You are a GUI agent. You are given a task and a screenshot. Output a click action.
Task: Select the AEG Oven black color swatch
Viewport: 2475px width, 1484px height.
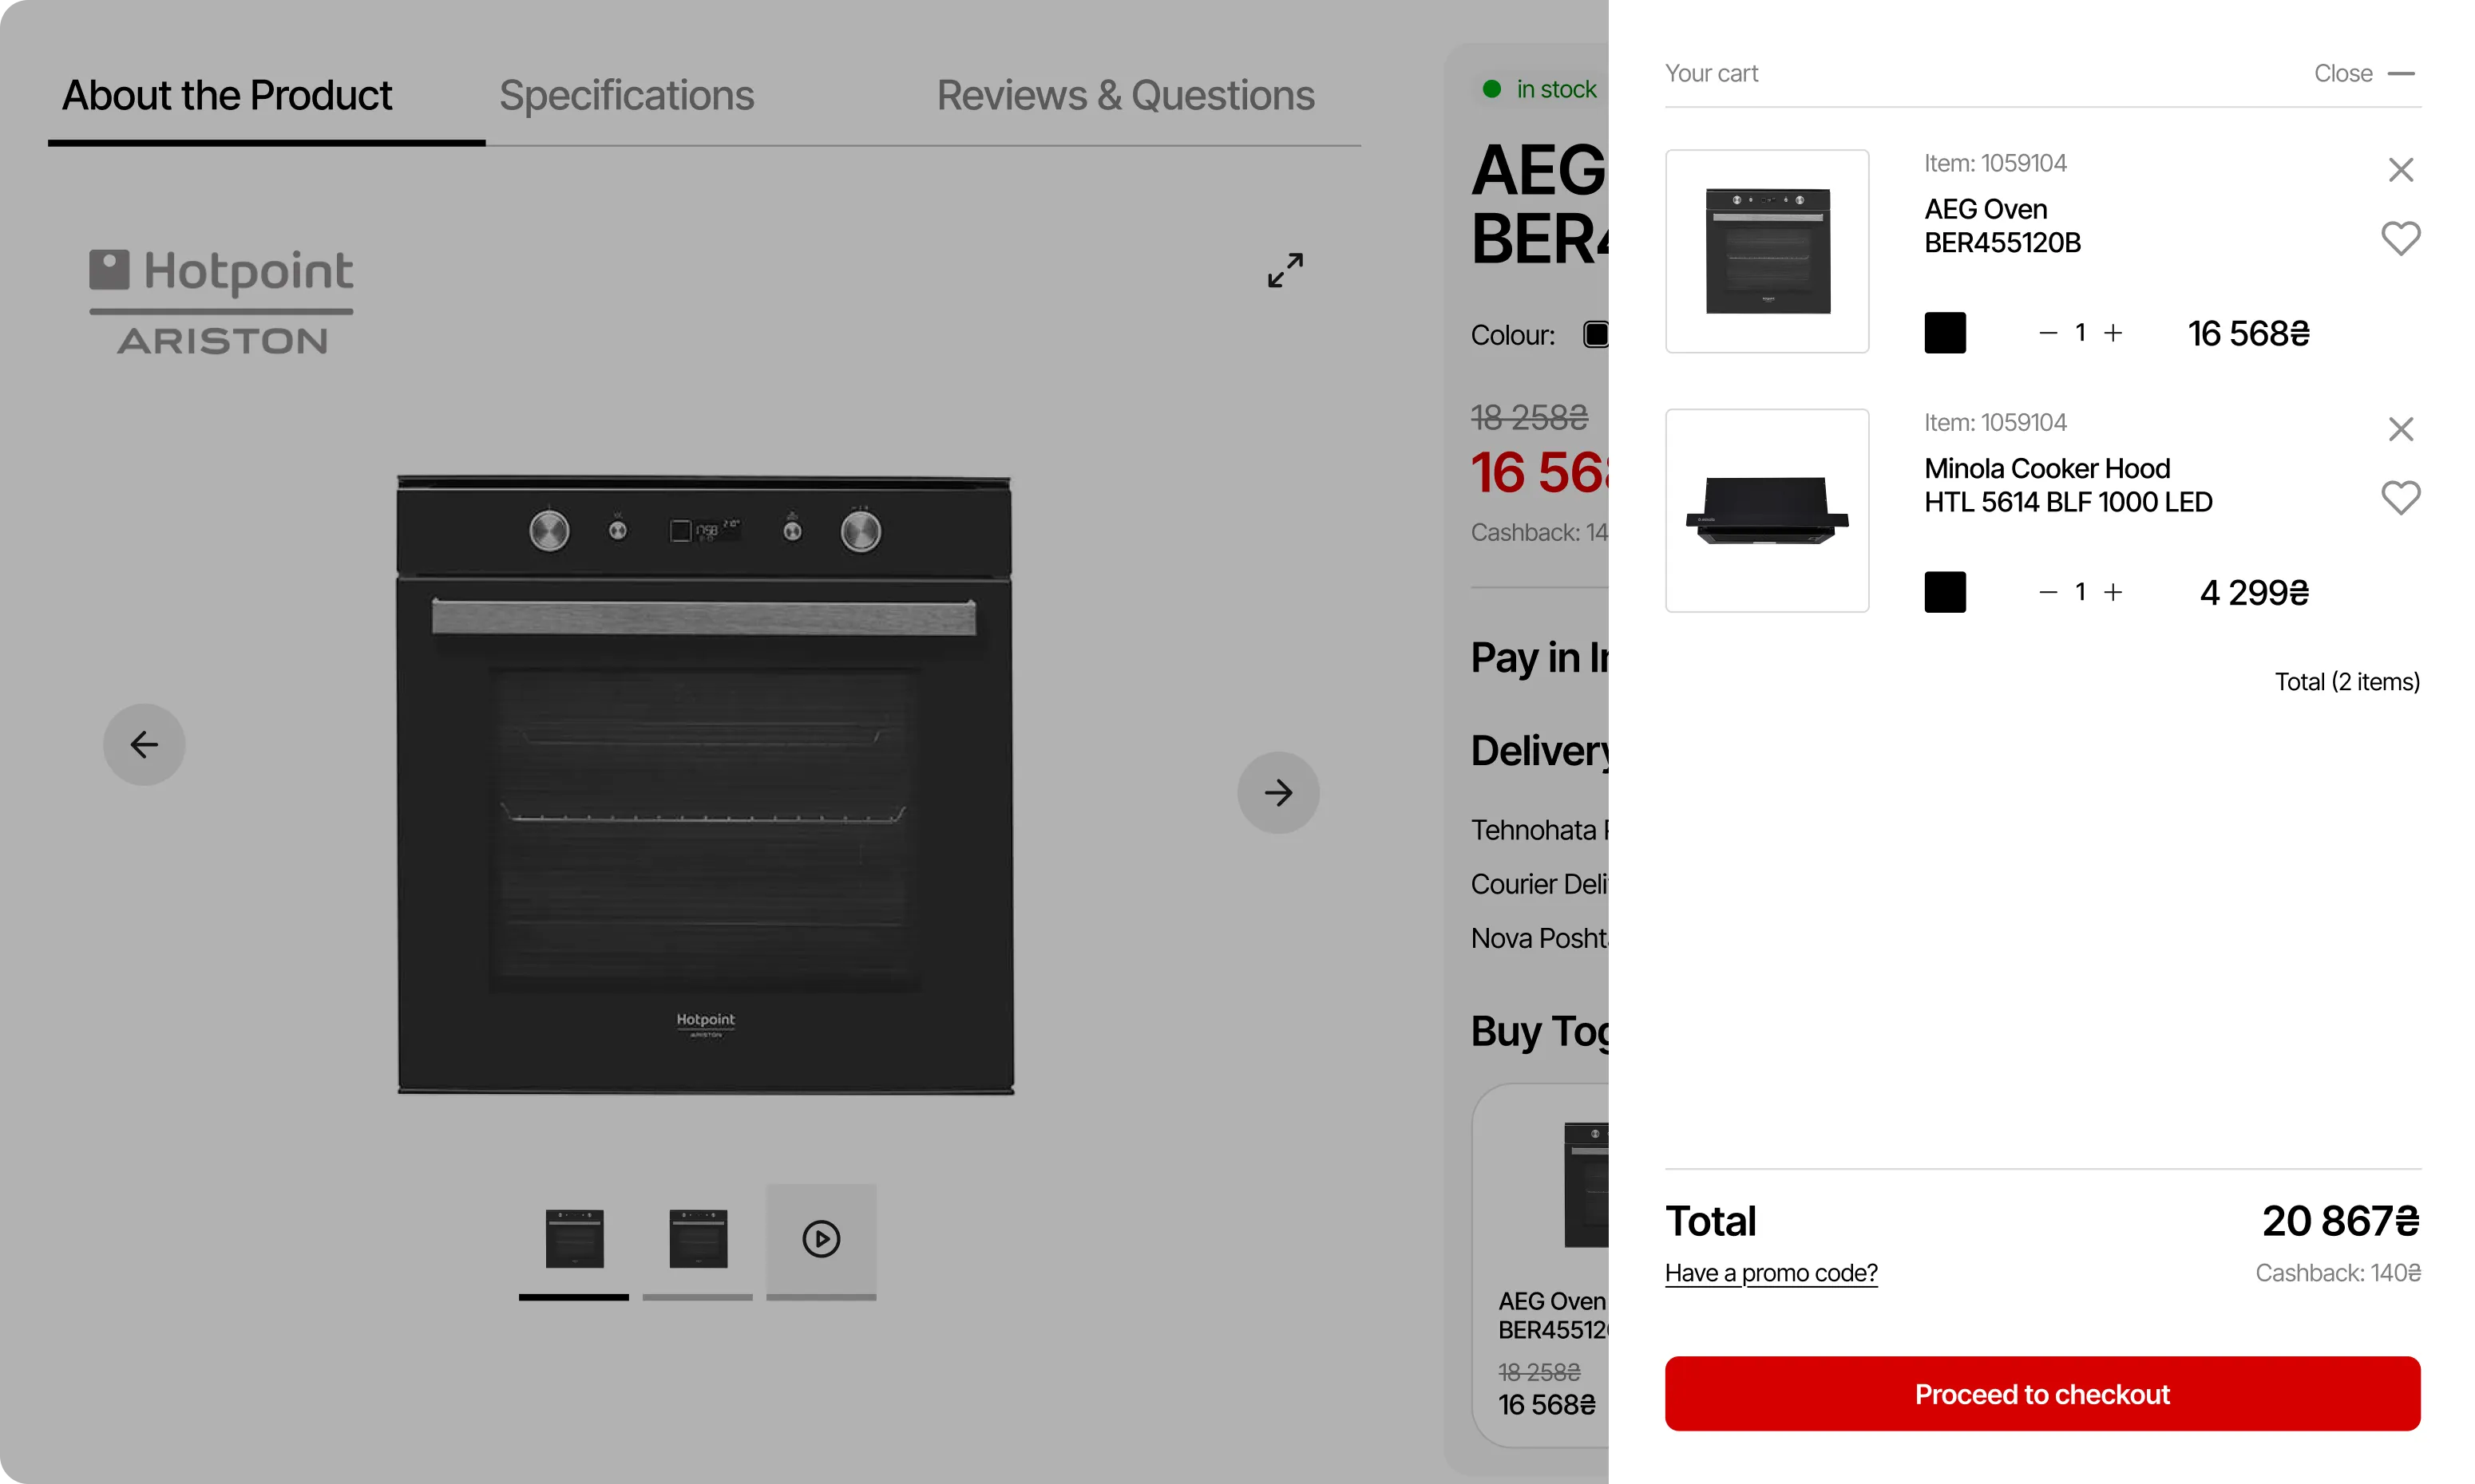pyautogui.click(x=1945, y=333)
